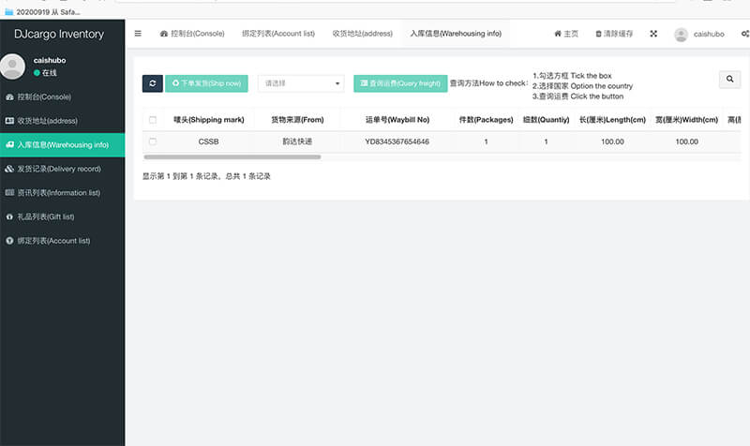Tick the select-all header checkbox
The image size is (750, 446).
153,120
